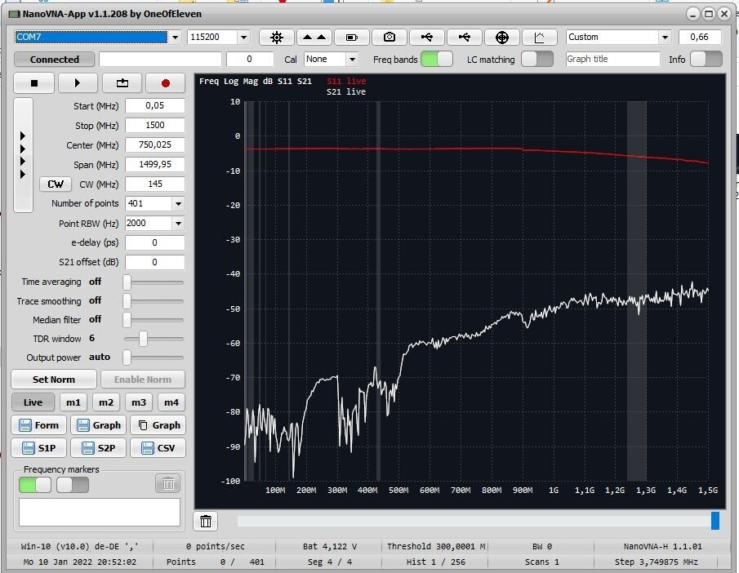Click the Connected button
739x573 pixels.
[54, 60]
